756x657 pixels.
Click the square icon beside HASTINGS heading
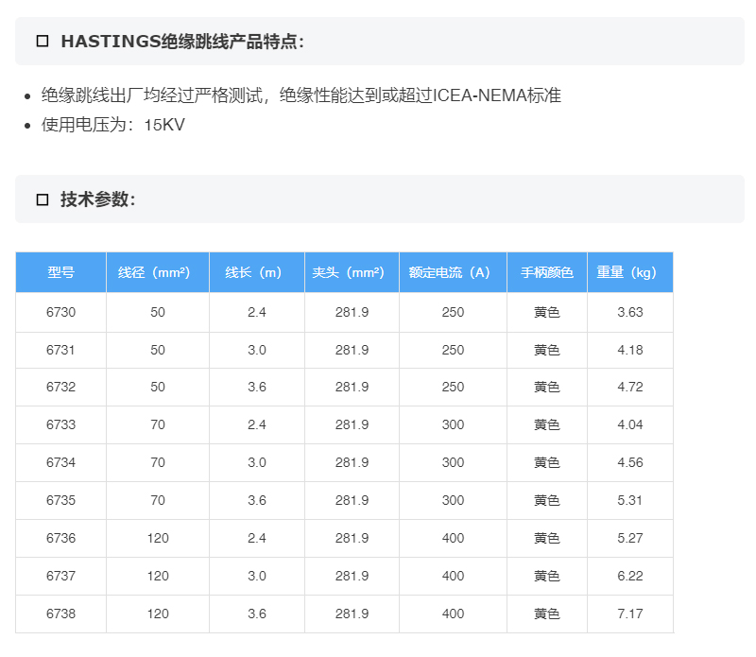point(43,41)
